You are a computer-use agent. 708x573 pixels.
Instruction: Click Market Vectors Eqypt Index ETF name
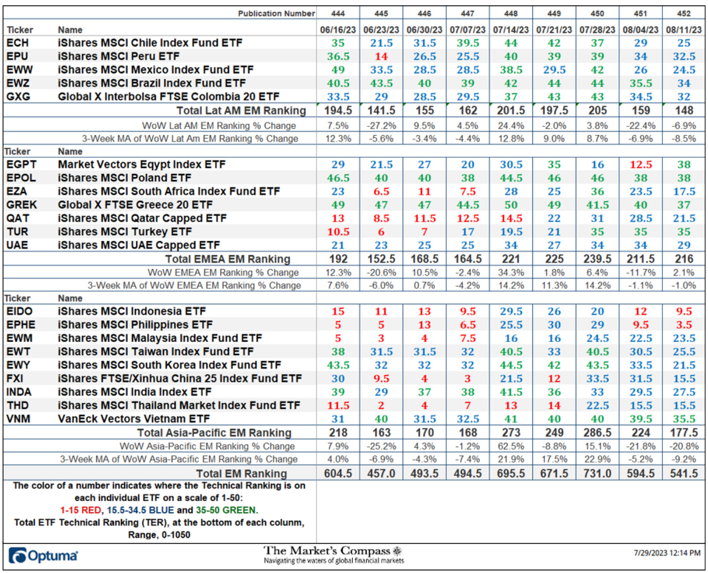coord(142,165)
